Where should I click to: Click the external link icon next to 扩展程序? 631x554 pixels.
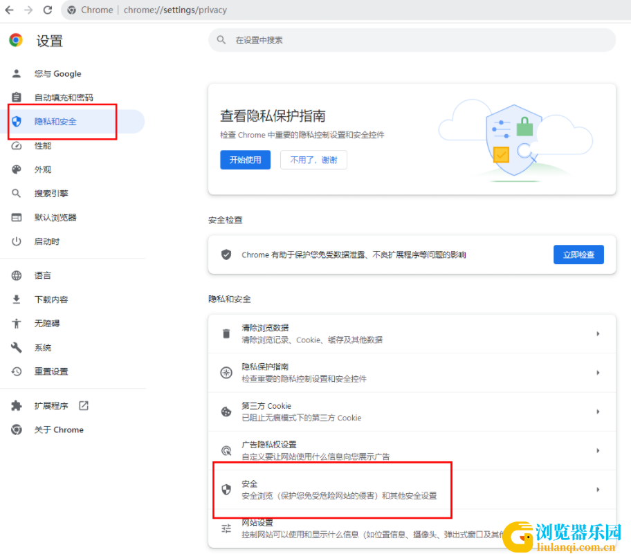(84, 405)
